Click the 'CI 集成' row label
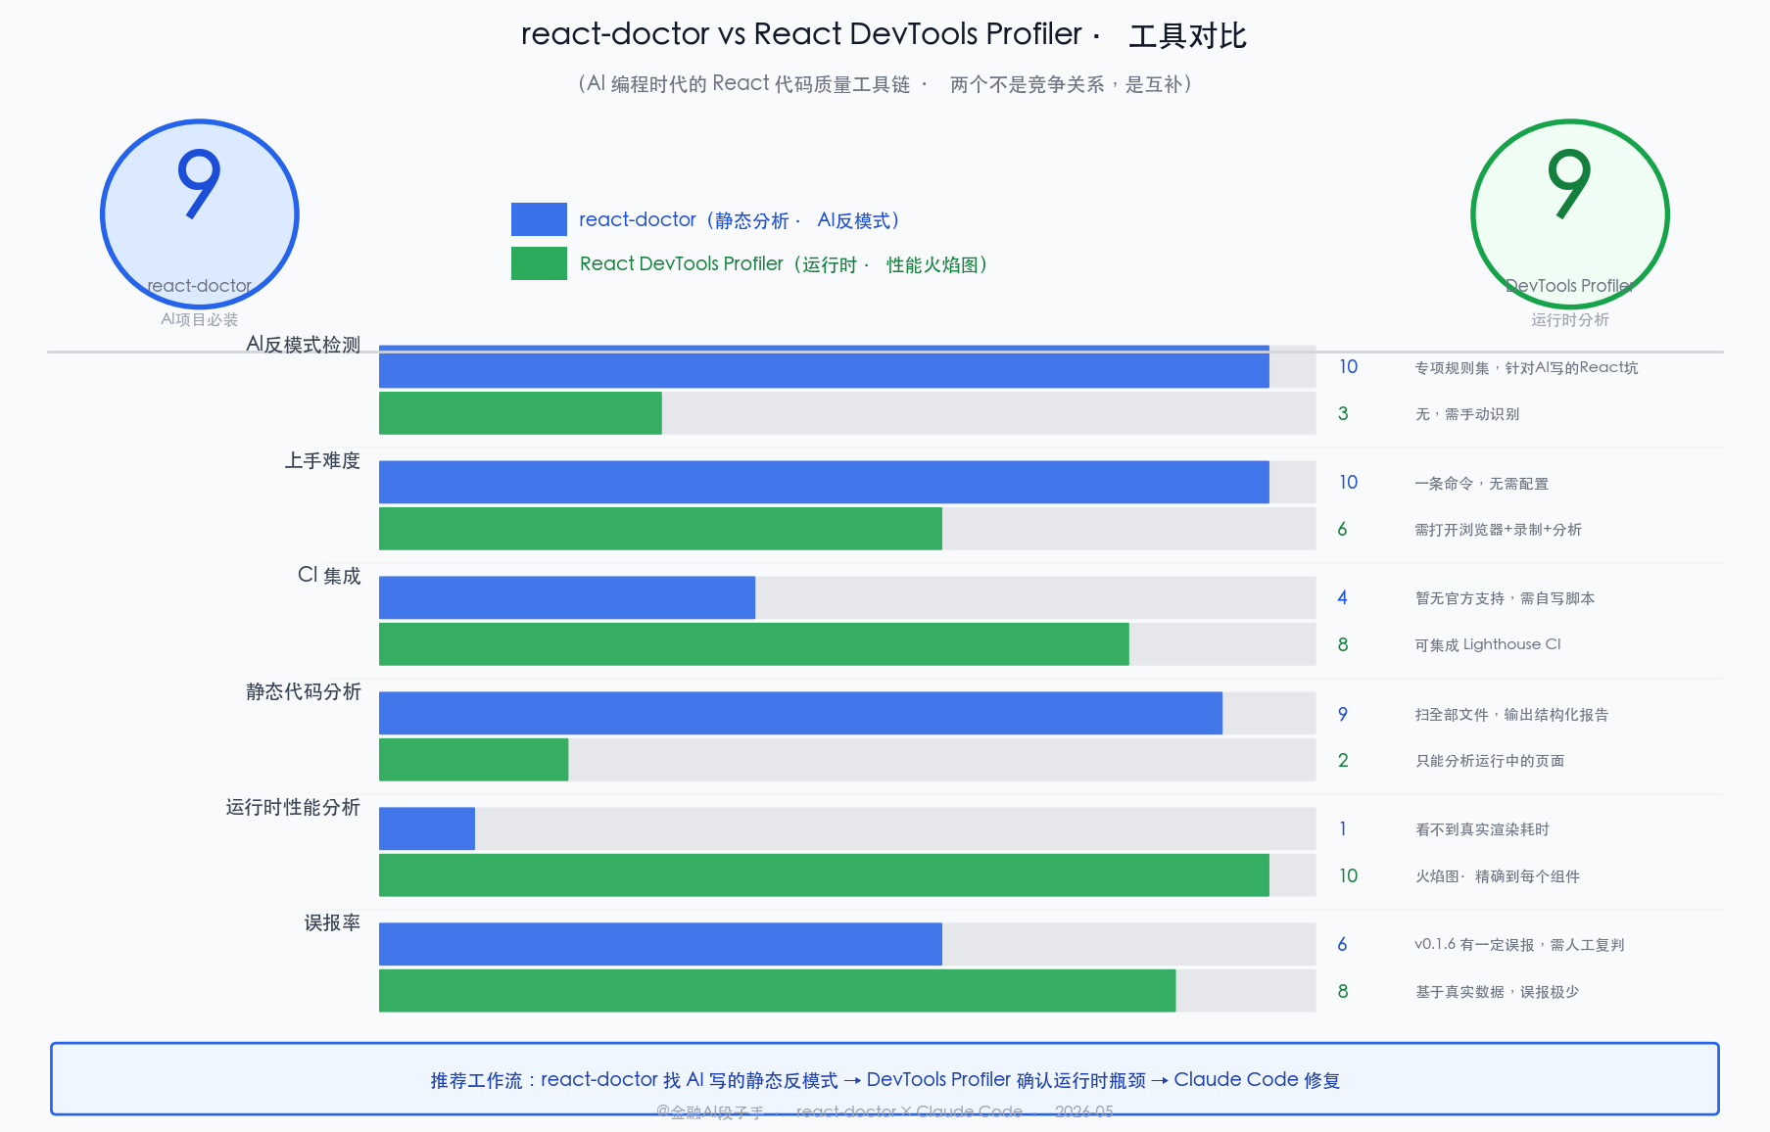Screen dimensions: 1770x1132 (x=329, y=576)
